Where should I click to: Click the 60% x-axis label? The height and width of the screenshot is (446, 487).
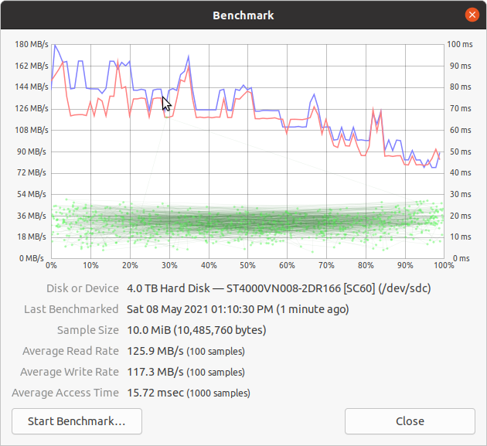coord(287,266)
